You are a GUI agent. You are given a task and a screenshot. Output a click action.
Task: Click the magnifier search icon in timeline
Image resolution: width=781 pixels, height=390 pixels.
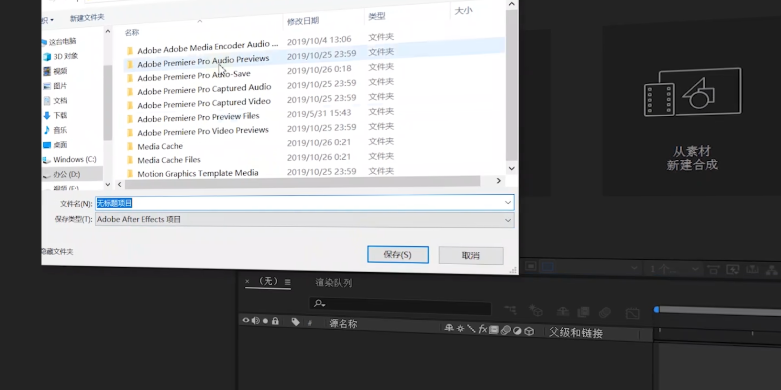pos(319,303)
